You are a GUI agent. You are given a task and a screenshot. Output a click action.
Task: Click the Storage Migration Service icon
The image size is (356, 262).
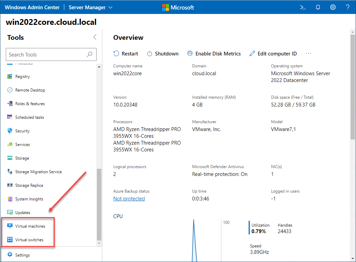pyautogui.click(x=10, y=171)
